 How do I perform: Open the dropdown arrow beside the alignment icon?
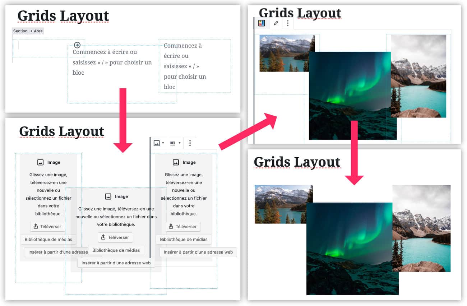click(180, 143)
